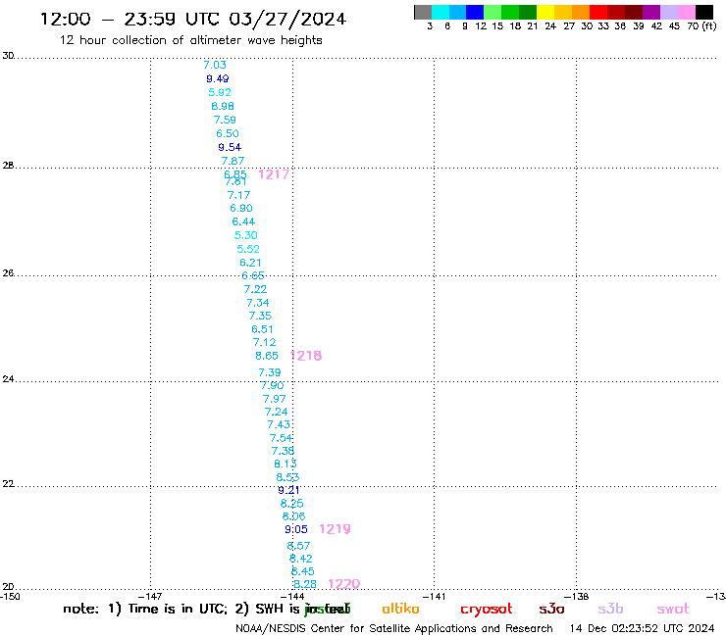Click the wave height value 7.35
The width and height of the screenshot is (726, 637).
[260, 316]
